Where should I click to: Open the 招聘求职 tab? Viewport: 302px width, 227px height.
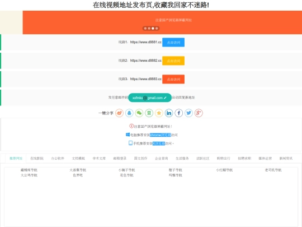click(244, 159)
